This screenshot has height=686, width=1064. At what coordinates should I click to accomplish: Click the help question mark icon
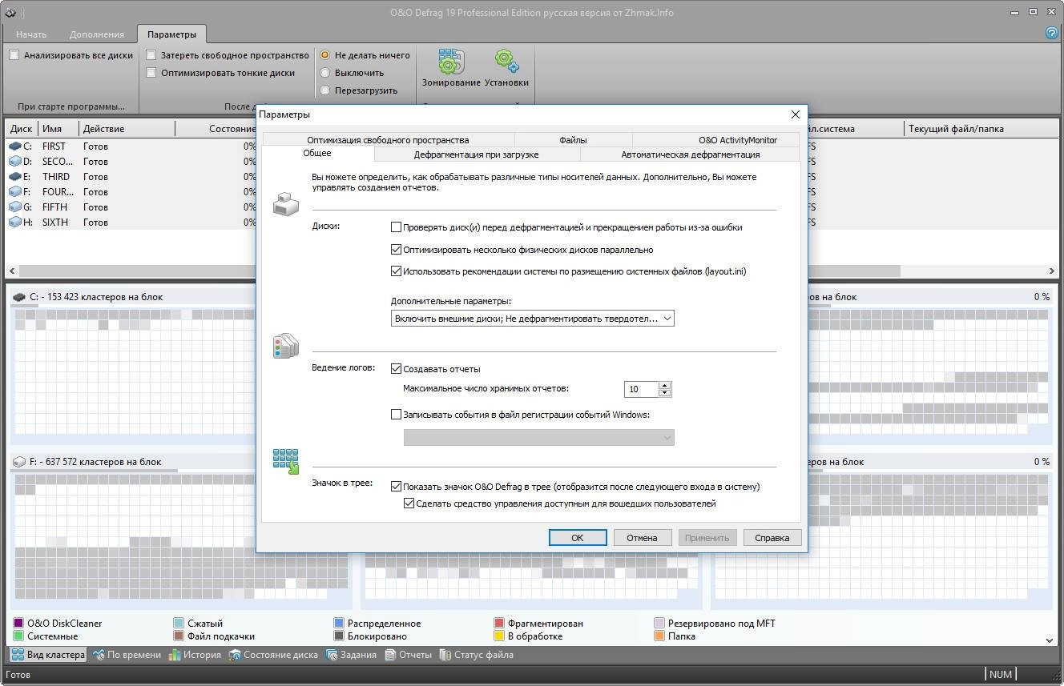click(1053, 34)
